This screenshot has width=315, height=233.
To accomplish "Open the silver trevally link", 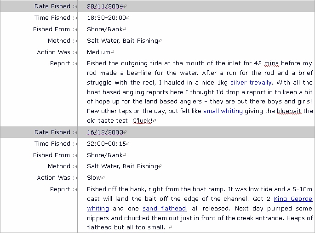I will (251, 82).
